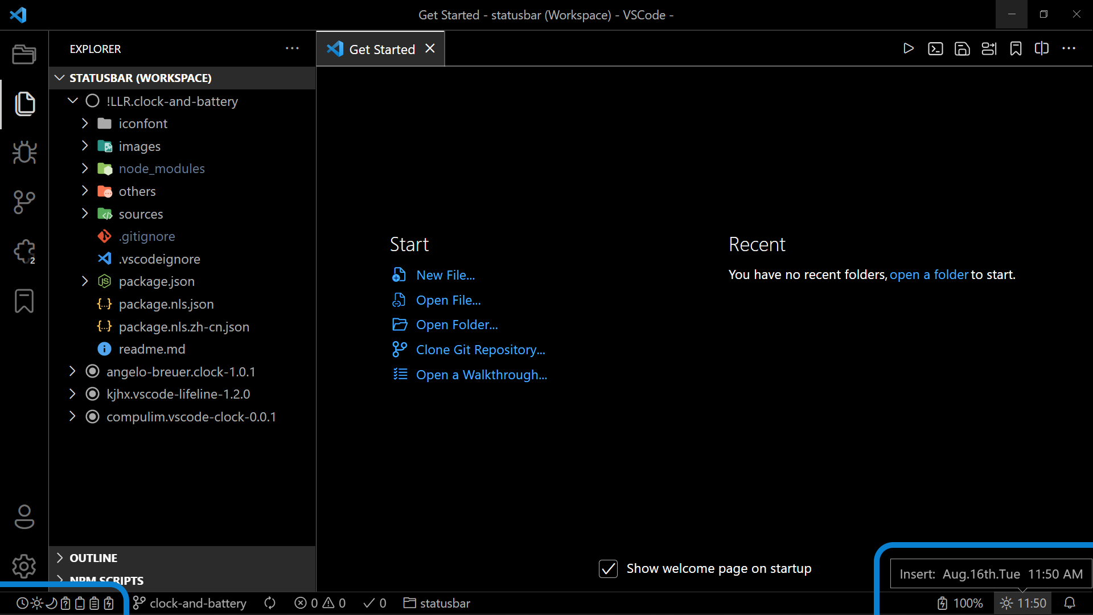Click the notifications bell in status bar
This screenshot has height=615, width=1093.
tap(1070, 603)
